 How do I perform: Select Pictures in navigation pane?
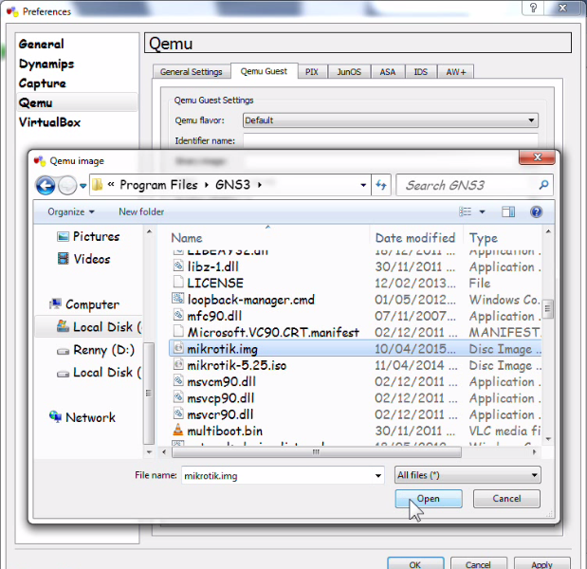click(89, 236)
